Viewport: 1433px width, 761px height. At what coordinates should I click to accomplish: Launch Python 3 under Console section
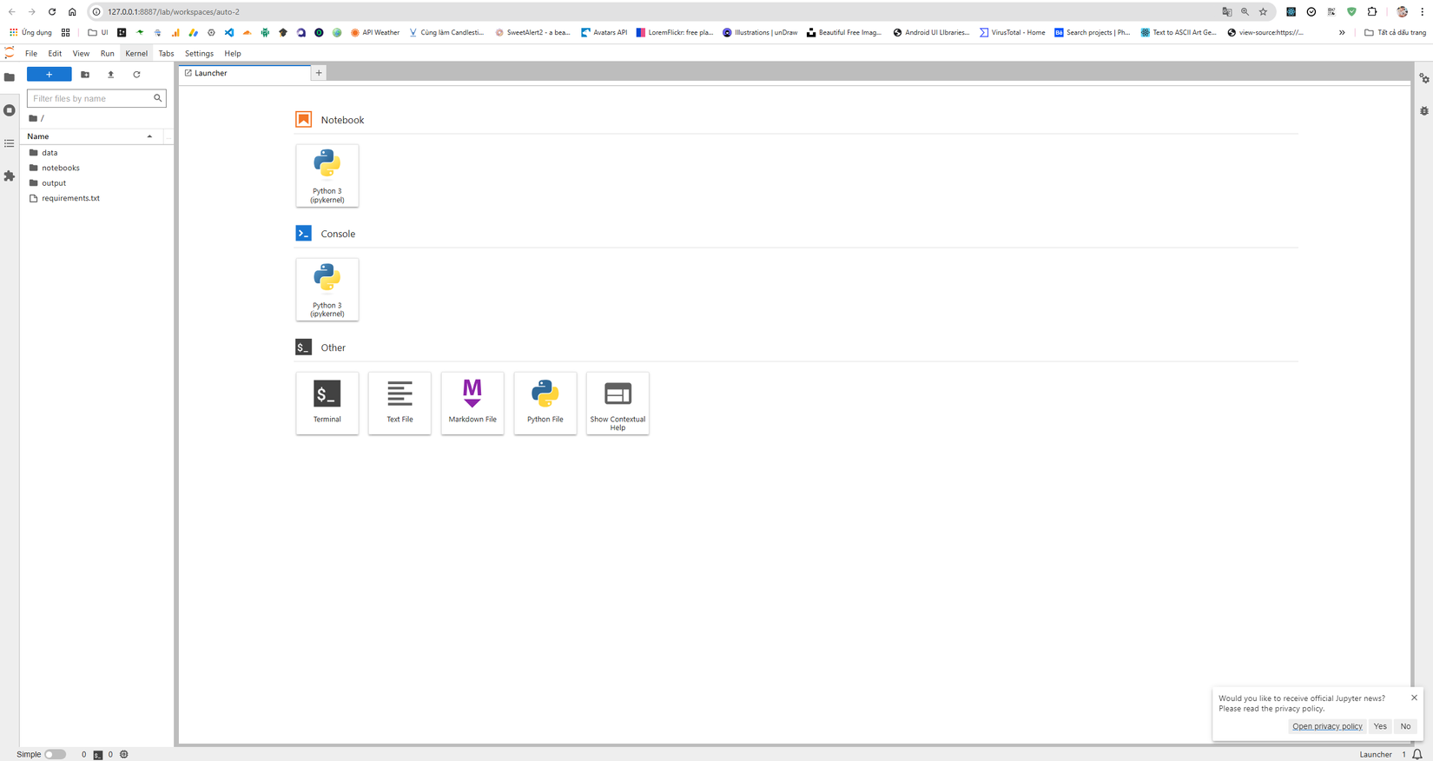pos(327,289)
